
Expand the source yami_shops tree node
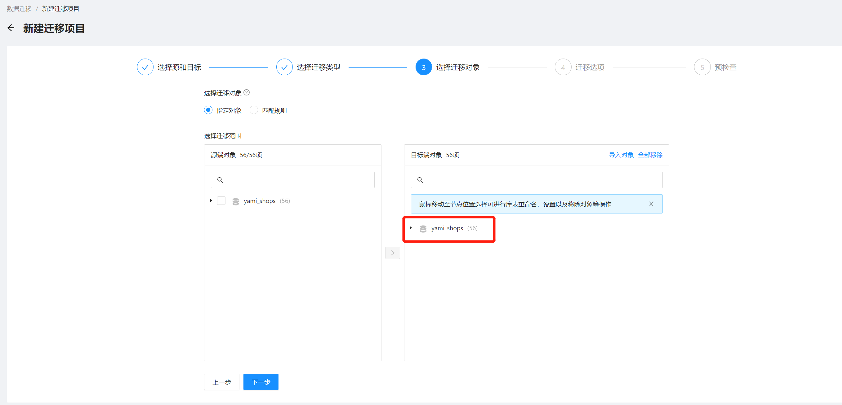coord(211,201)
